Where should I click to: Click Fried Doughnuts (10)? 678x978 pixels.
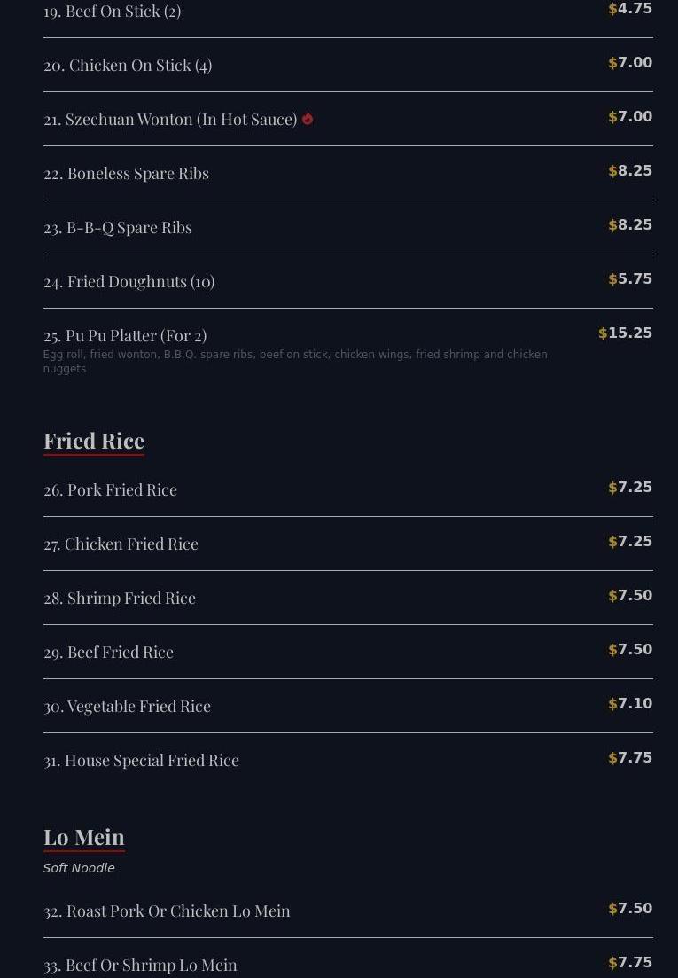[129, 282]
